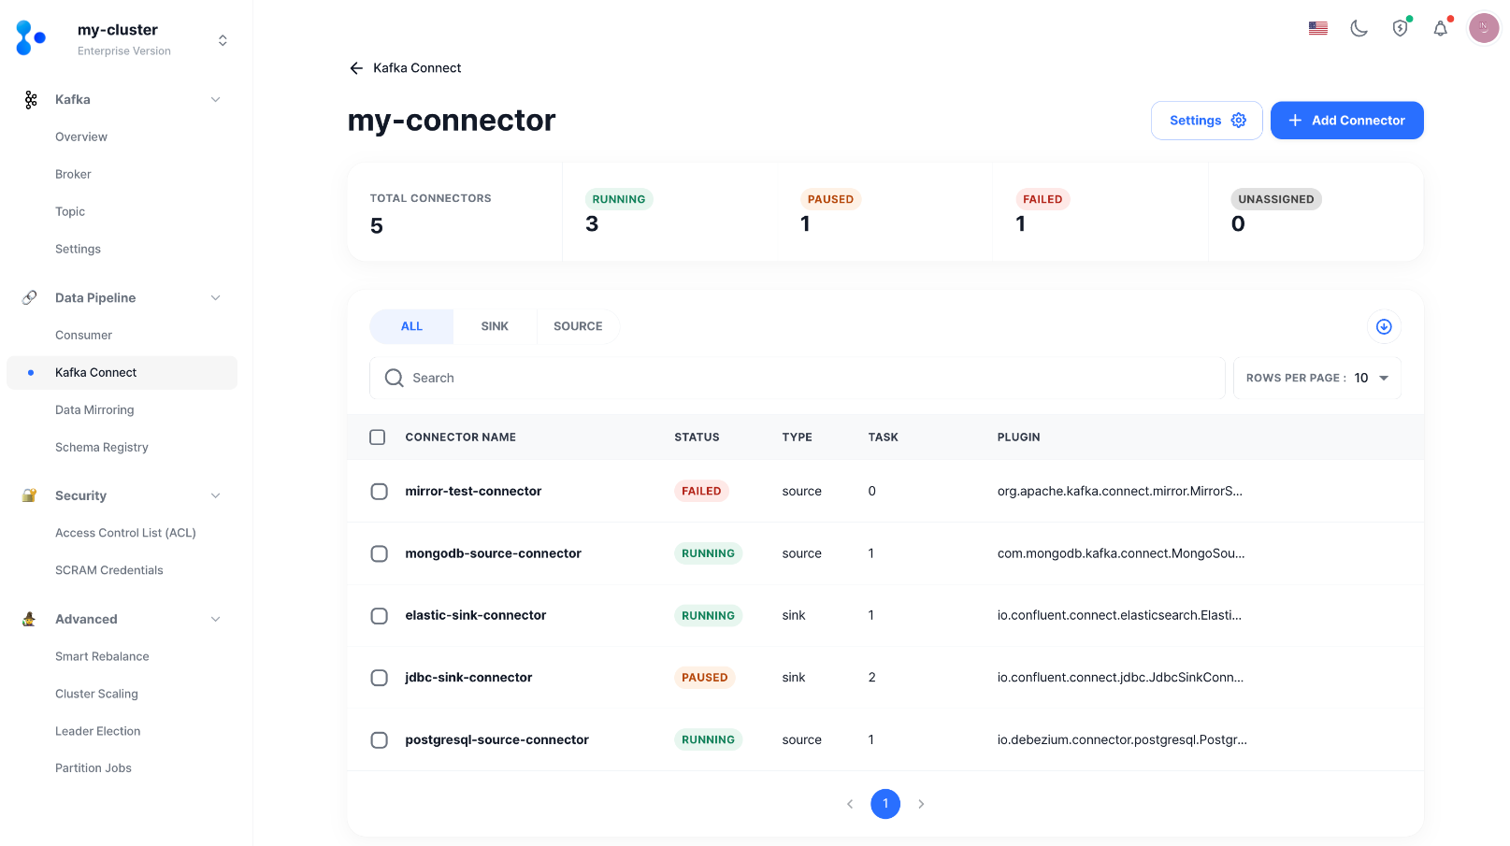
Task: Click the back arrow beside Kafka Connect
Action: pos(356,68)
